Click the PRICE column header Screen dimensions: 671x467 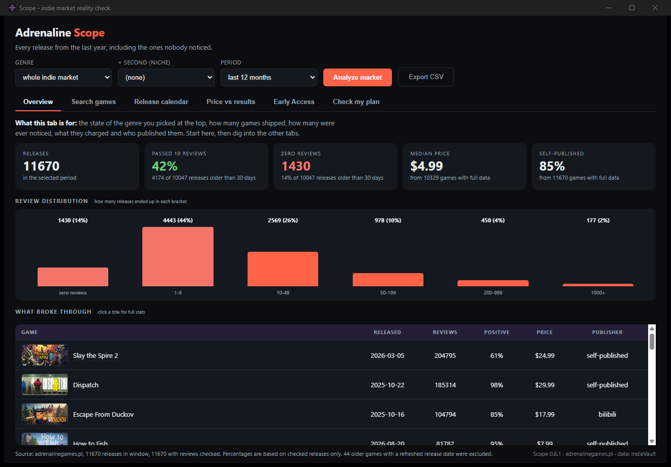click(x=544, y=332)
